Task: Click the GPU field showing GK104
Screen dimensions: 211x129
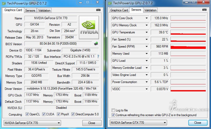Action: tap(34, 24)
